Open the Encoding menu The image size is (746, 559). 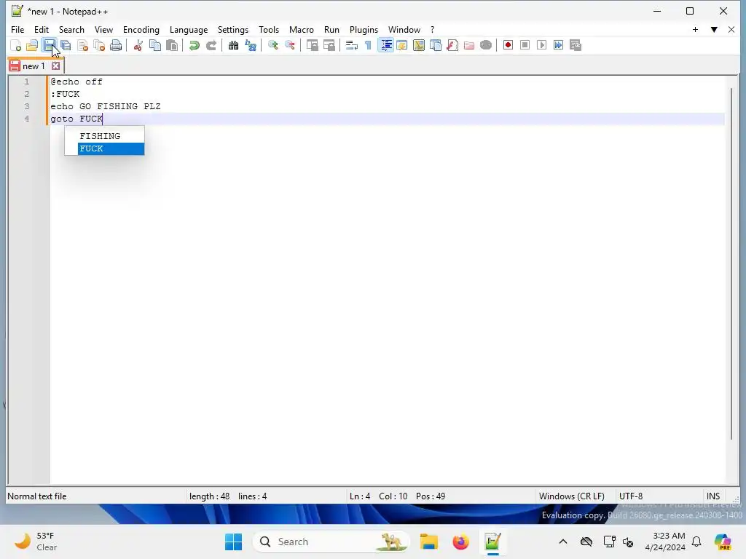141,29
